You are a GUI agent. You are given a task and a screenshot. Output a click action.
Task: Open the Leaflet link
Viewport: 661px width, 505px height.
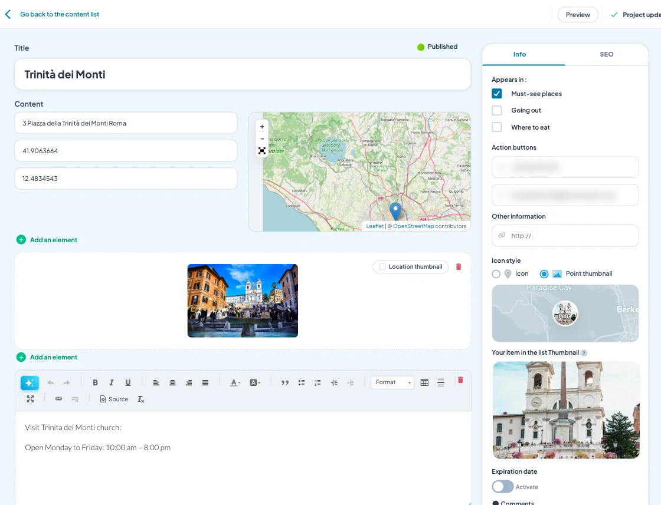pos(375,226)
